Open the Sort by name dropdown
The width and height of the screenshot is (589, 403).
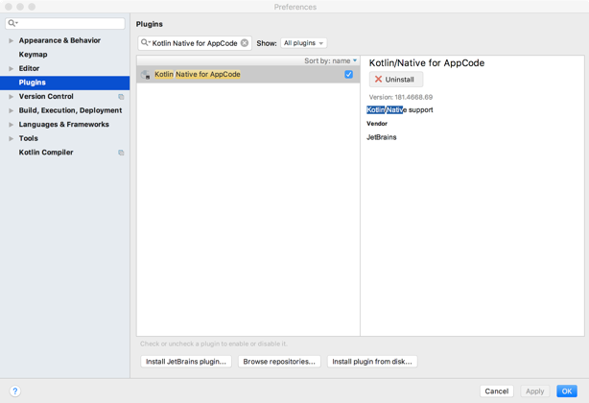[330, 60]
